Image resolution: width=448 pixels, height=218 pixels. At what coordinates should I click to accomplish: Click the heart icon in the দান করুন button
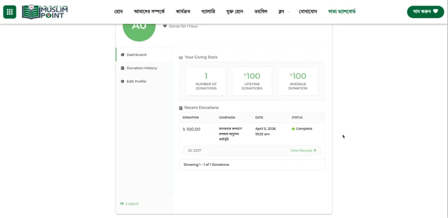click(x=435, y=11)
